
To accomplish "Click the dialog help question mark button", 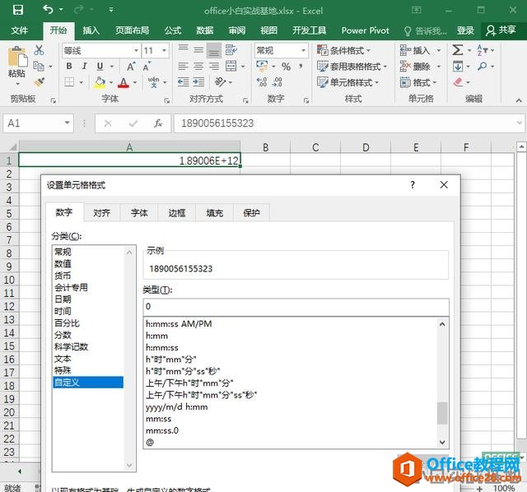I will (413, 184).
